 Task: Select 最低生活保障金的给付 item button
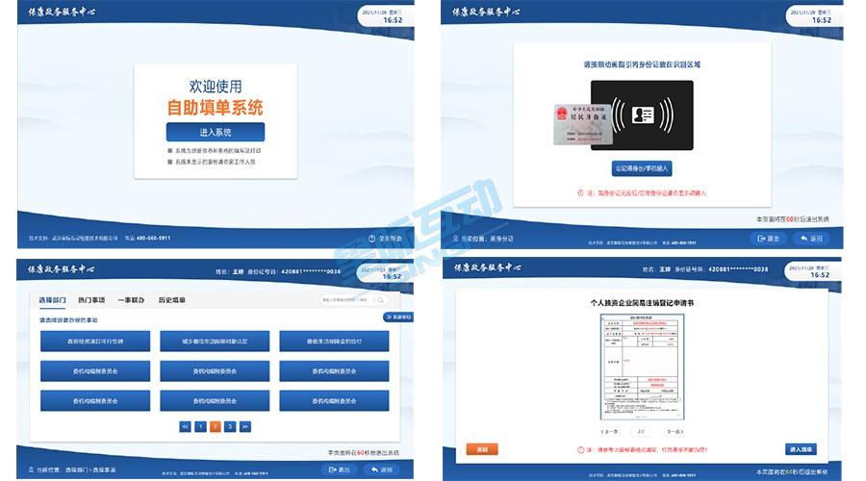334,342
